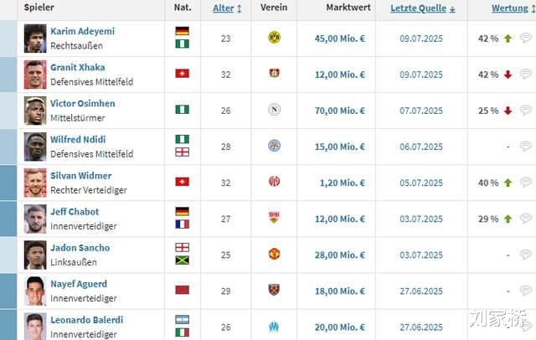Open Napoli club crest in Osimhen row
The image size is (536, 340).
pos(274,110)
